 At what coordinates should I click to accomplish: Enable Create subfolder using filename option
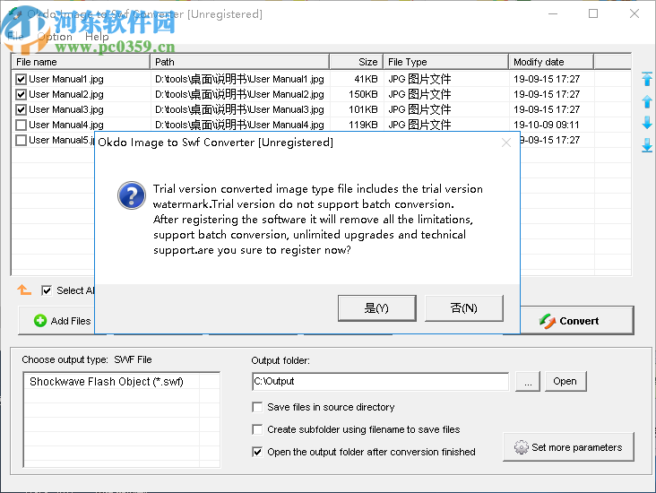coord(257,429)
